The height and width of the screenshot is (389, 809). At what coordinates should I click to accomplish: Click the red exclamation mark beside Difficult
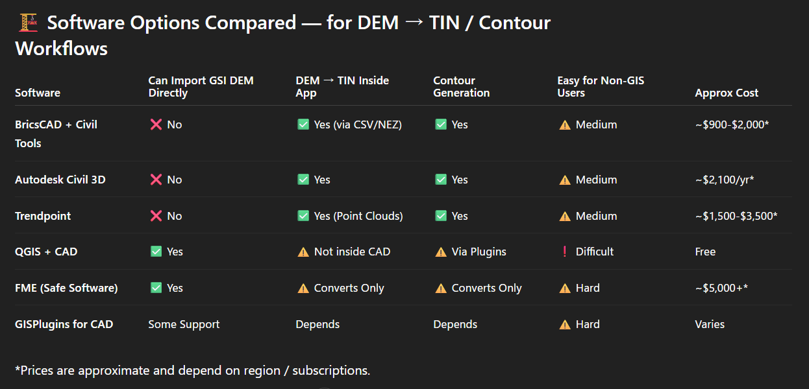565,252
